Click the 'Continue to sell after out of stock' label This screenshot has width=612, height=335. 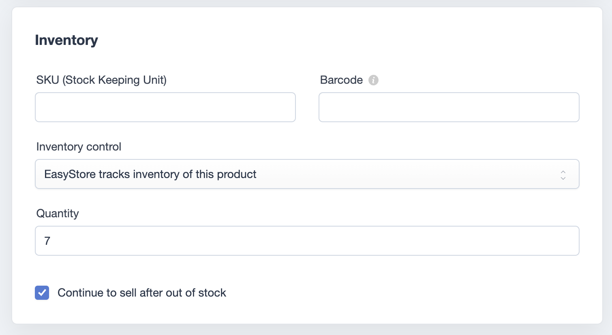pos(142,293)
